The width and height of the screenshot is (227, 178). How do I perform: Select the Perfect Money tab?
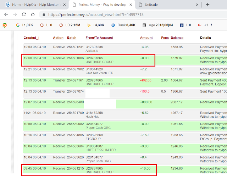(x=102, y=5)
